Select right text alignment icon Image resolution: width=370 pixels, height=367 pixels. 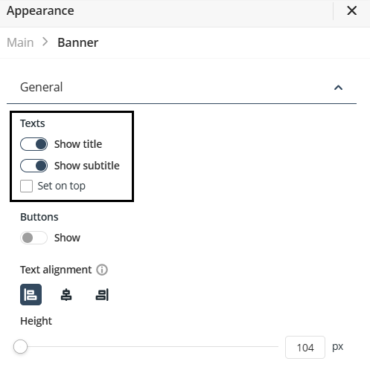tap(102, 295)
